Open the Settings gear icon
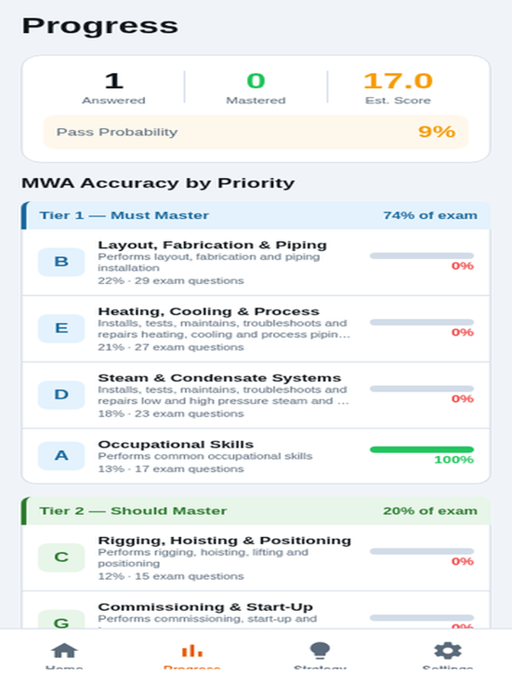 (x=448, y=651)
